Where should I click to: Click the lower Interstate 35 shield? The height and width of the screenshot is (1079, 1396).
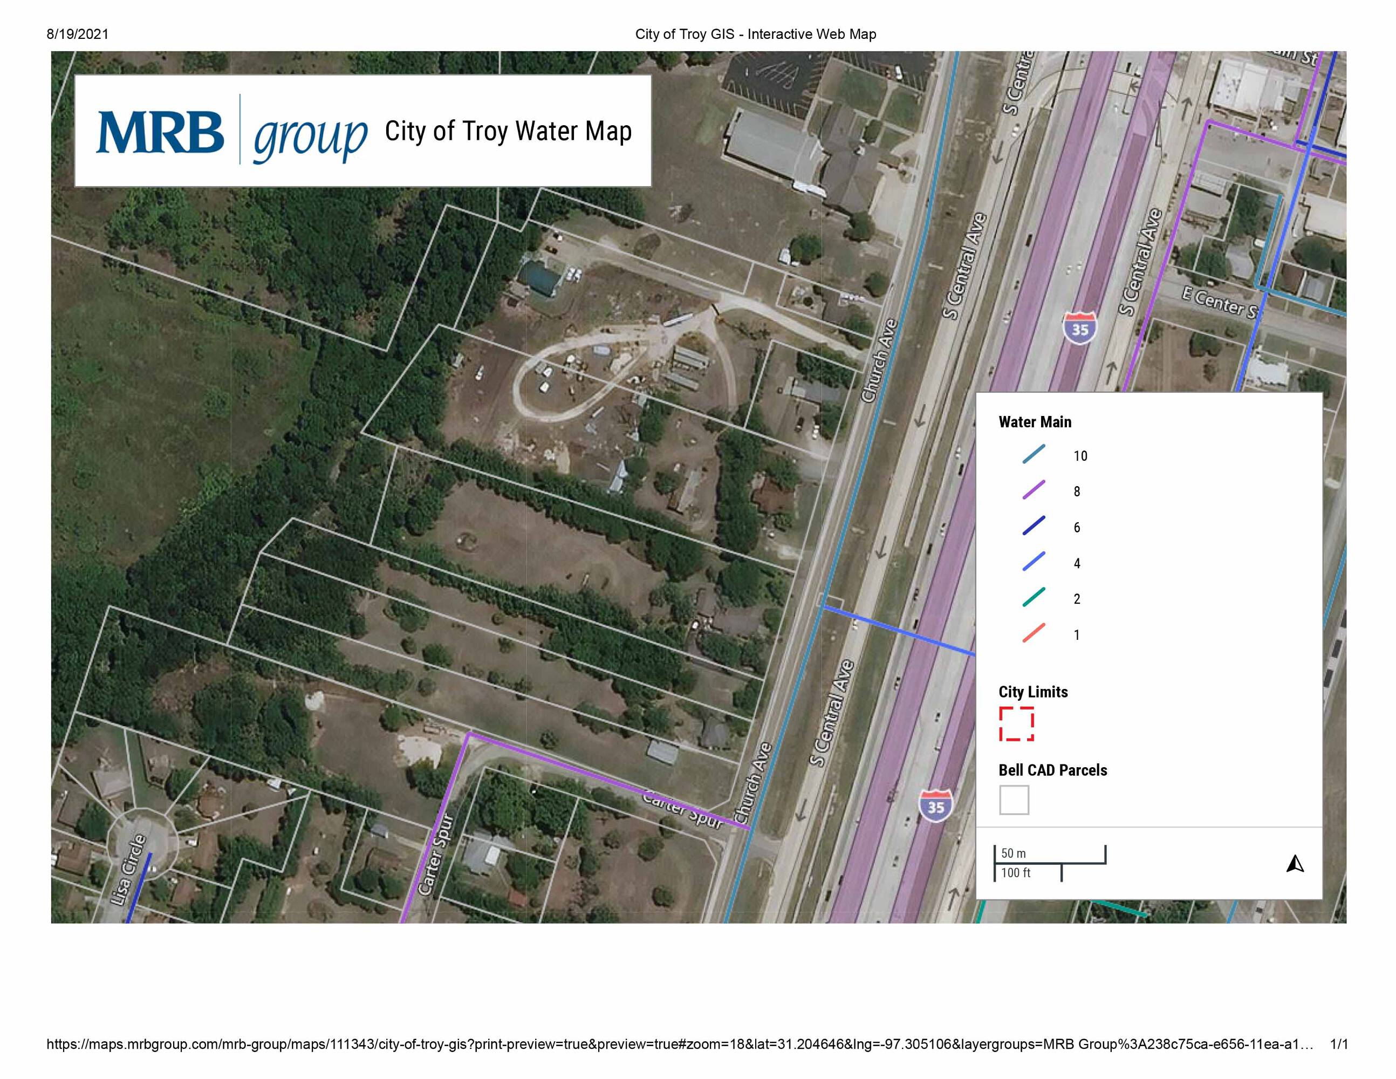point(935,806)
